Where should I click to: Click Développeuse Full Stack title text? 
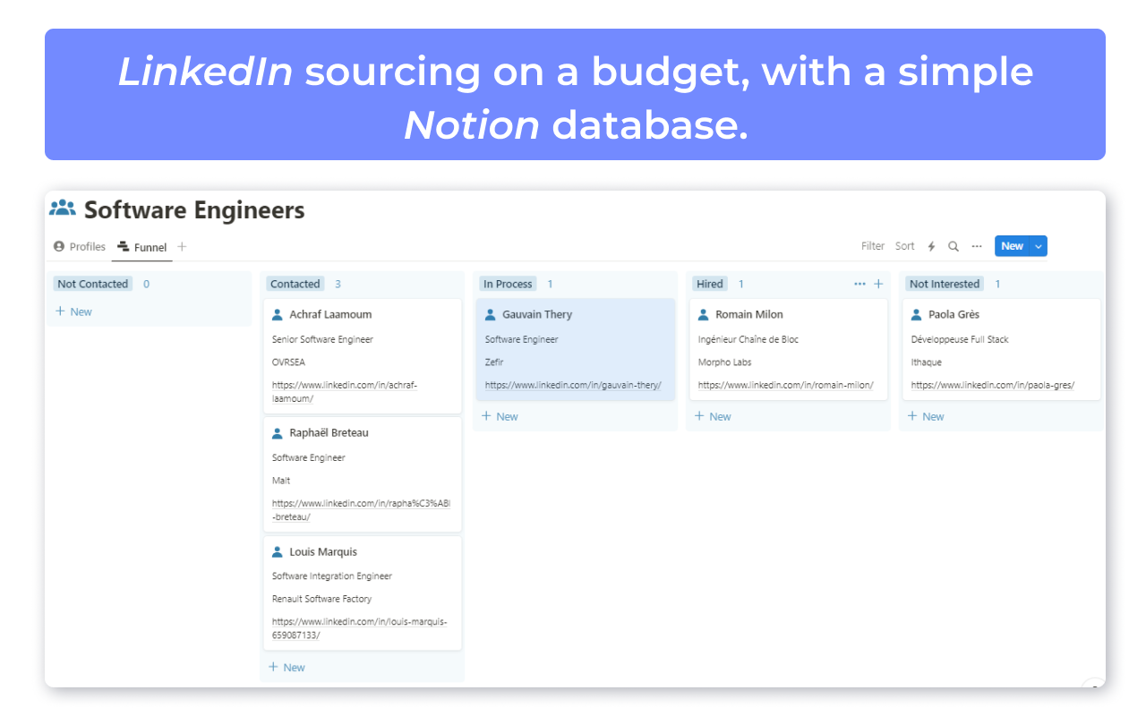[x=960, y=339]
